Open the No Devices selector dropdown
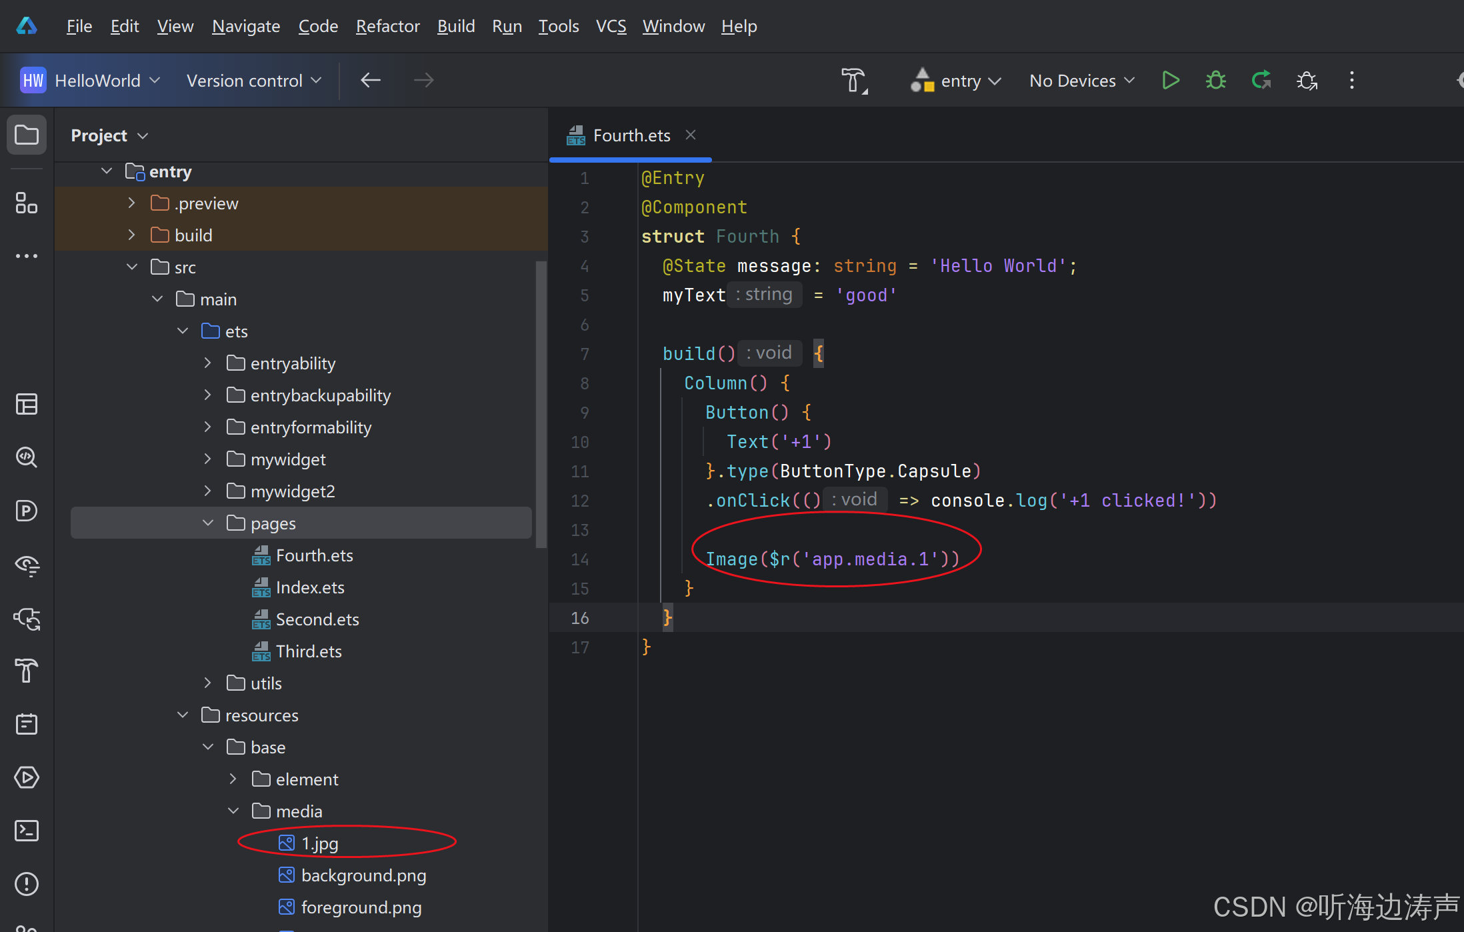The height and width of the screenshot is (932, 1464). (x=1082, y=81)
